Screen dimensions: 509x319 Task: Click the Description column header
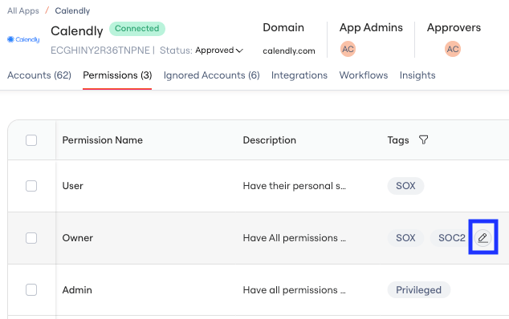tap(270, 140)
